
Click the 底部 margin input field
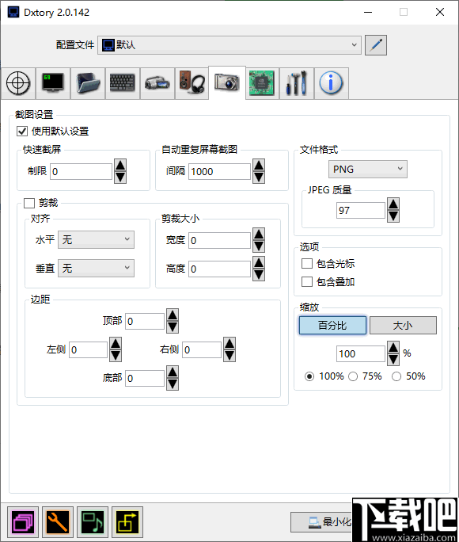pyautogui.click(x=145, y=378)
